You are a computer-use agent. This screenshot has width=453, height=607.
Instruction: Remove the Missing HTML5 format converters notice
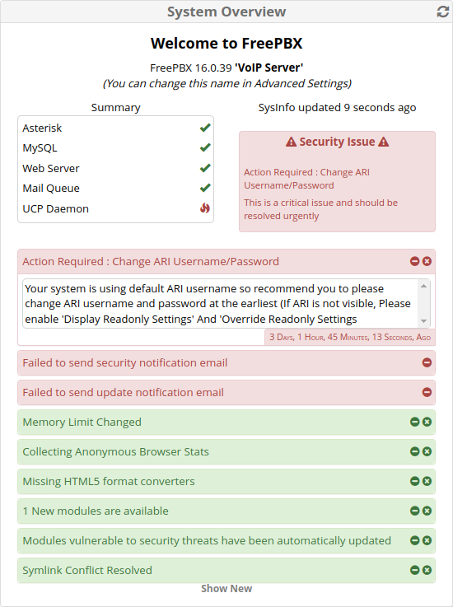pyautogui.click(x=427, y=481)
